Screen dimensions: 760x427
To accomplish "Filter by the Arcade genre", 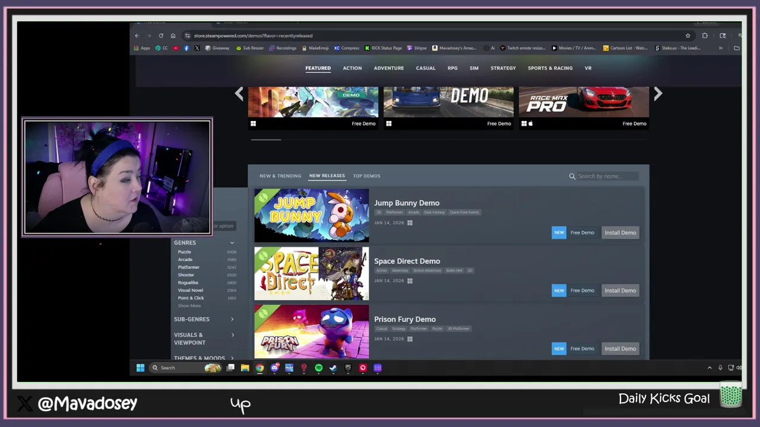I will tap(185, 260).
